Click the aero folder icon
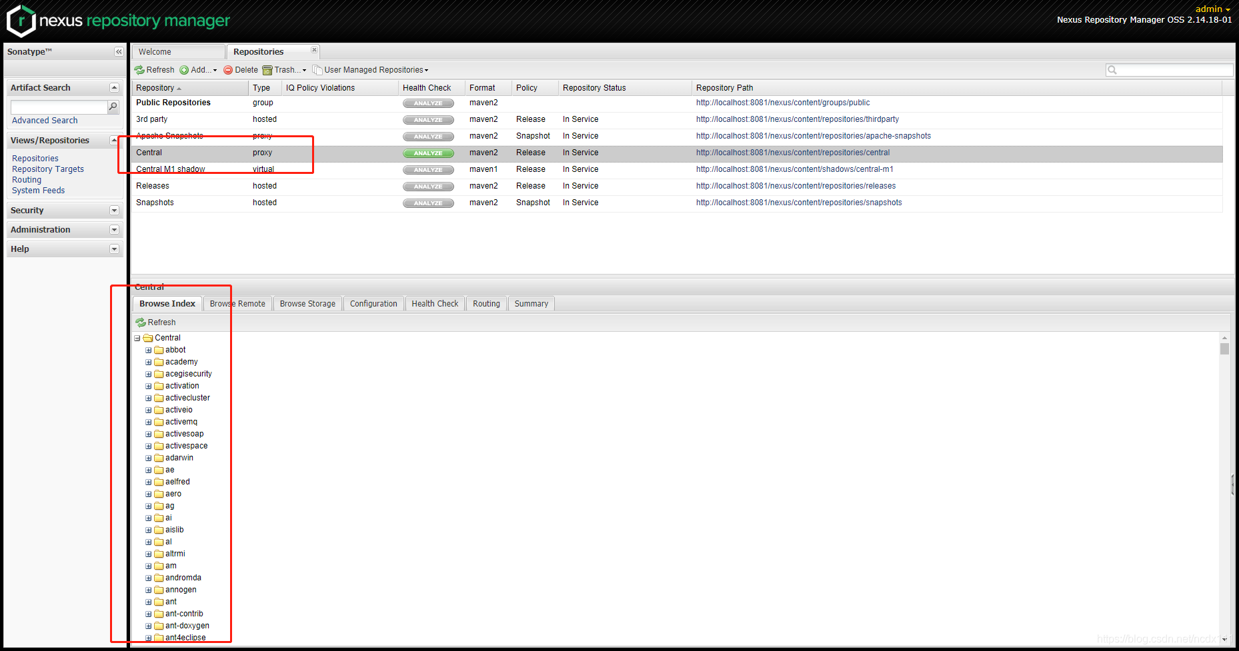 159,494
